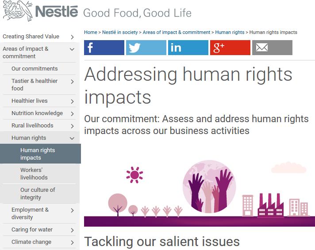This screenshot has width=315, height=250.
Task: Go to Home breadcrumb link
Action: tap(90, 32)
